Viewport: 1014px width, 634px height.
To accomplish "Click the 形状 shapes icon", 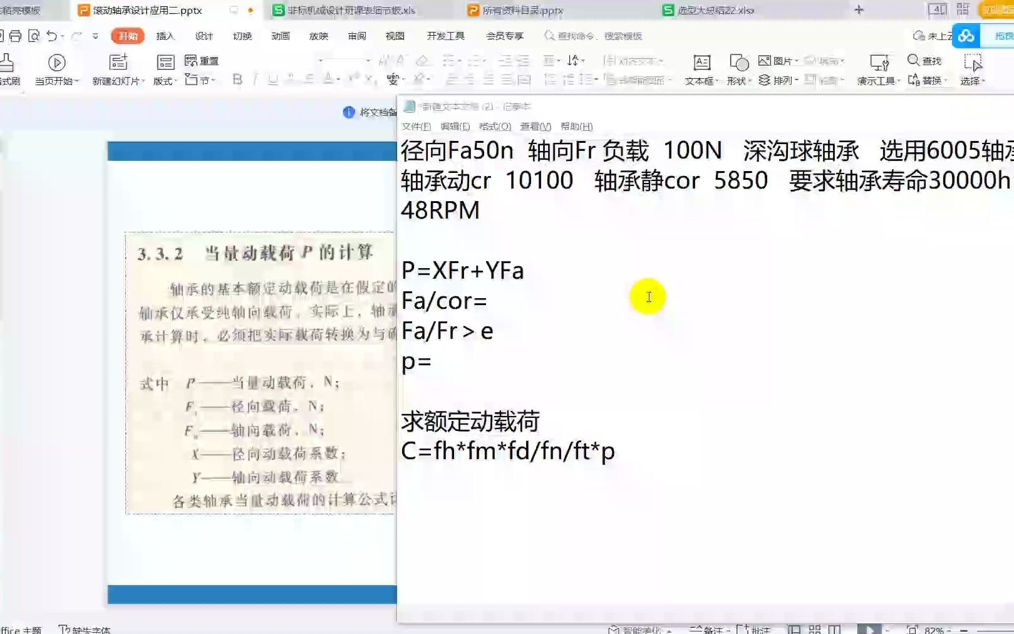I will pyautogui.click(x=739, y=63).
